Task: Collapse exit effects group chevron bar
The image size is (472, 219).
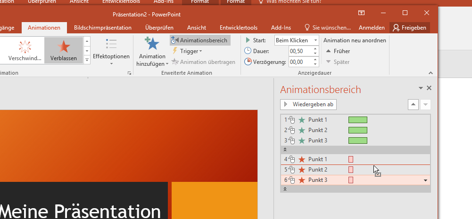Action: 355,189
